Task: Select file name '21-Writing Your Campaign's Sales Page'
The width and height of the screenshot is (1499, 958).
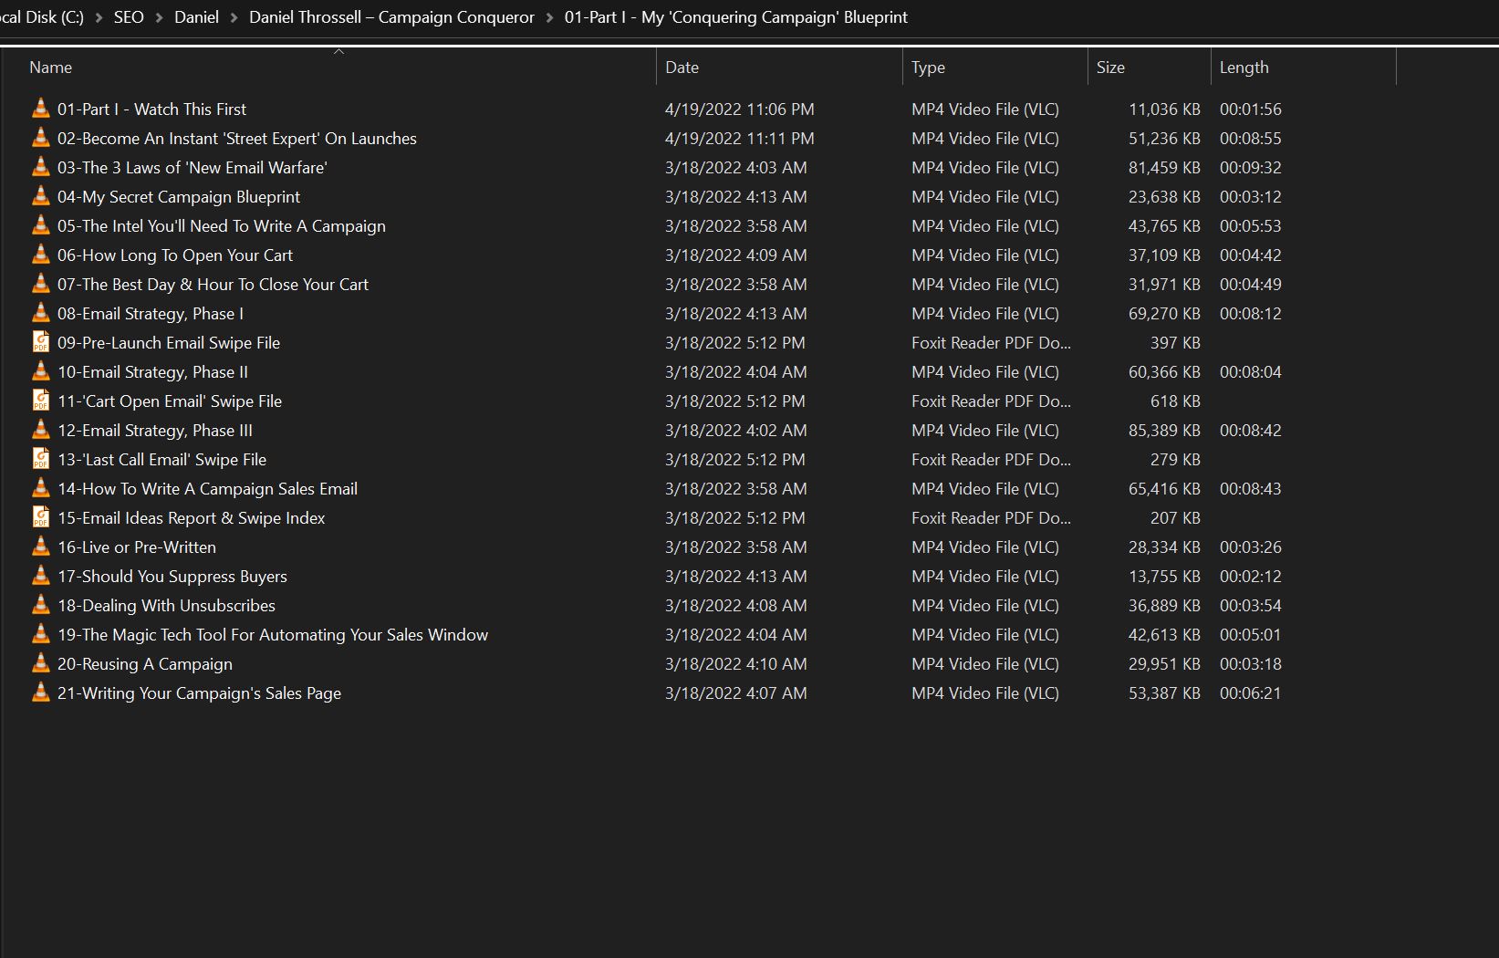Action: pos(199,692)
